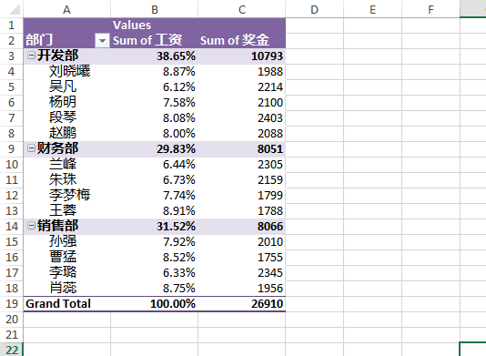Click the 29.83% subtotal cell

point(155,148)
